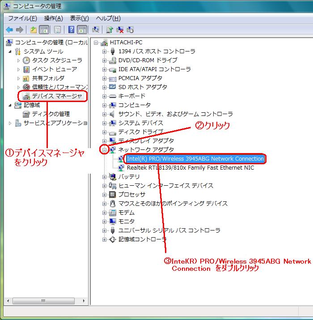Expand the ユニバーサル シリアル バス コントローラ node

coord(104,230)
